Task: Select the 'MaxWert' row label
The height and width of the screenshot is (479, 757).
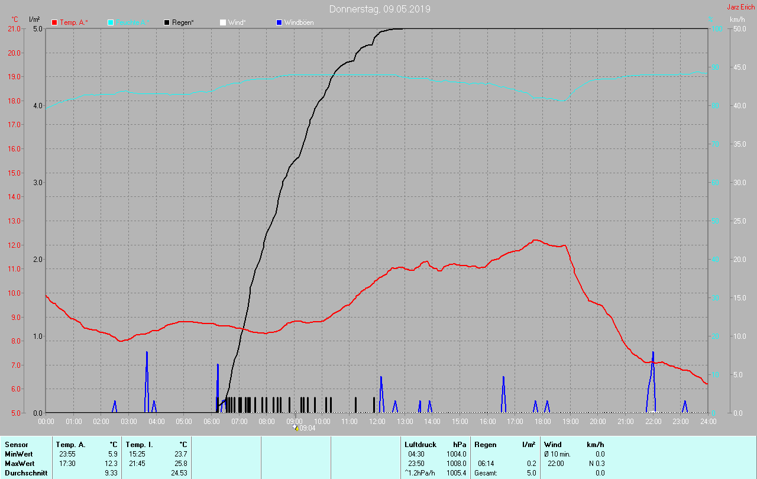Action: pos(20,464)
